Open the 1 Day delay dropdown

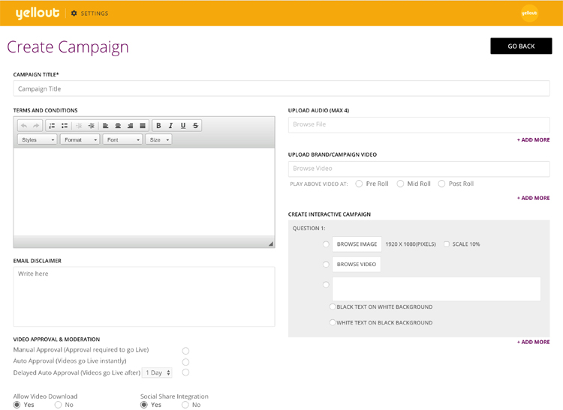pyautogui.click(x=158, y=373)
